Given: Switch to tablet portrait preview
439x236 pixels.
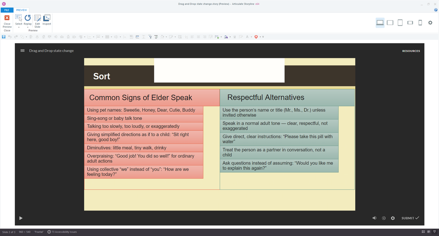Looking at the screenshot, I should (x=400, y=23).
